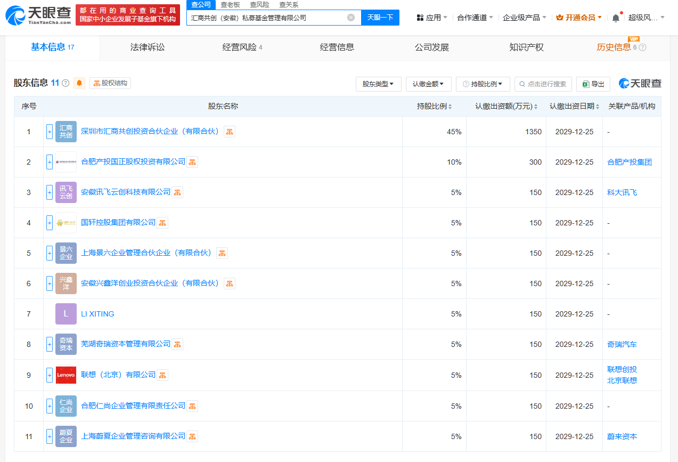Expand row 10 合肥仁尚企业 with plus button
The width and height of the screenshot is (678, 462).
[x=50, y=406]
